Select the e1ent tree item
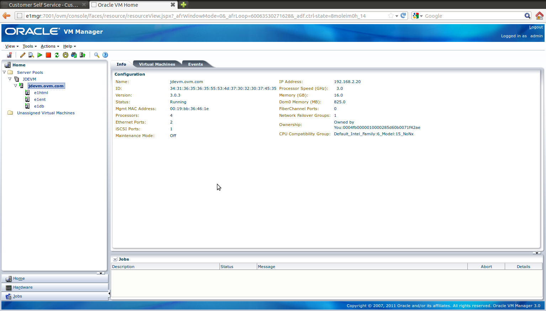 point(40,99)
